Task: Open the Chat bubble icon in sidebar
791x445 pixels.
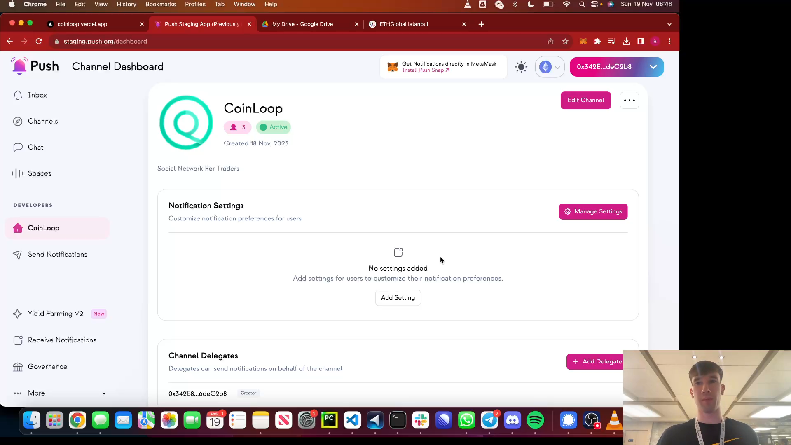Action: pyautogui.click(x=18, y=148)
